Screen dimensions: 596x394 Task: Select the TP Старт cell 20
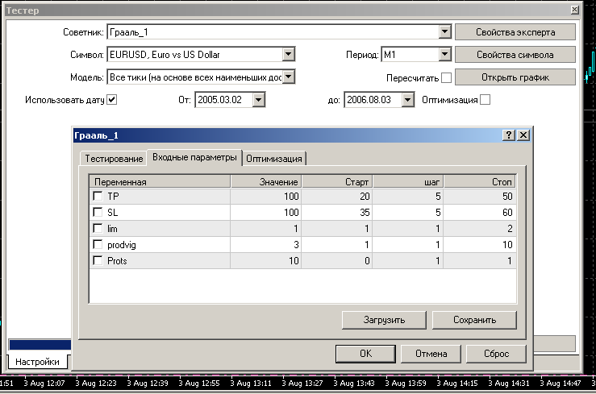tap(337, 197)
